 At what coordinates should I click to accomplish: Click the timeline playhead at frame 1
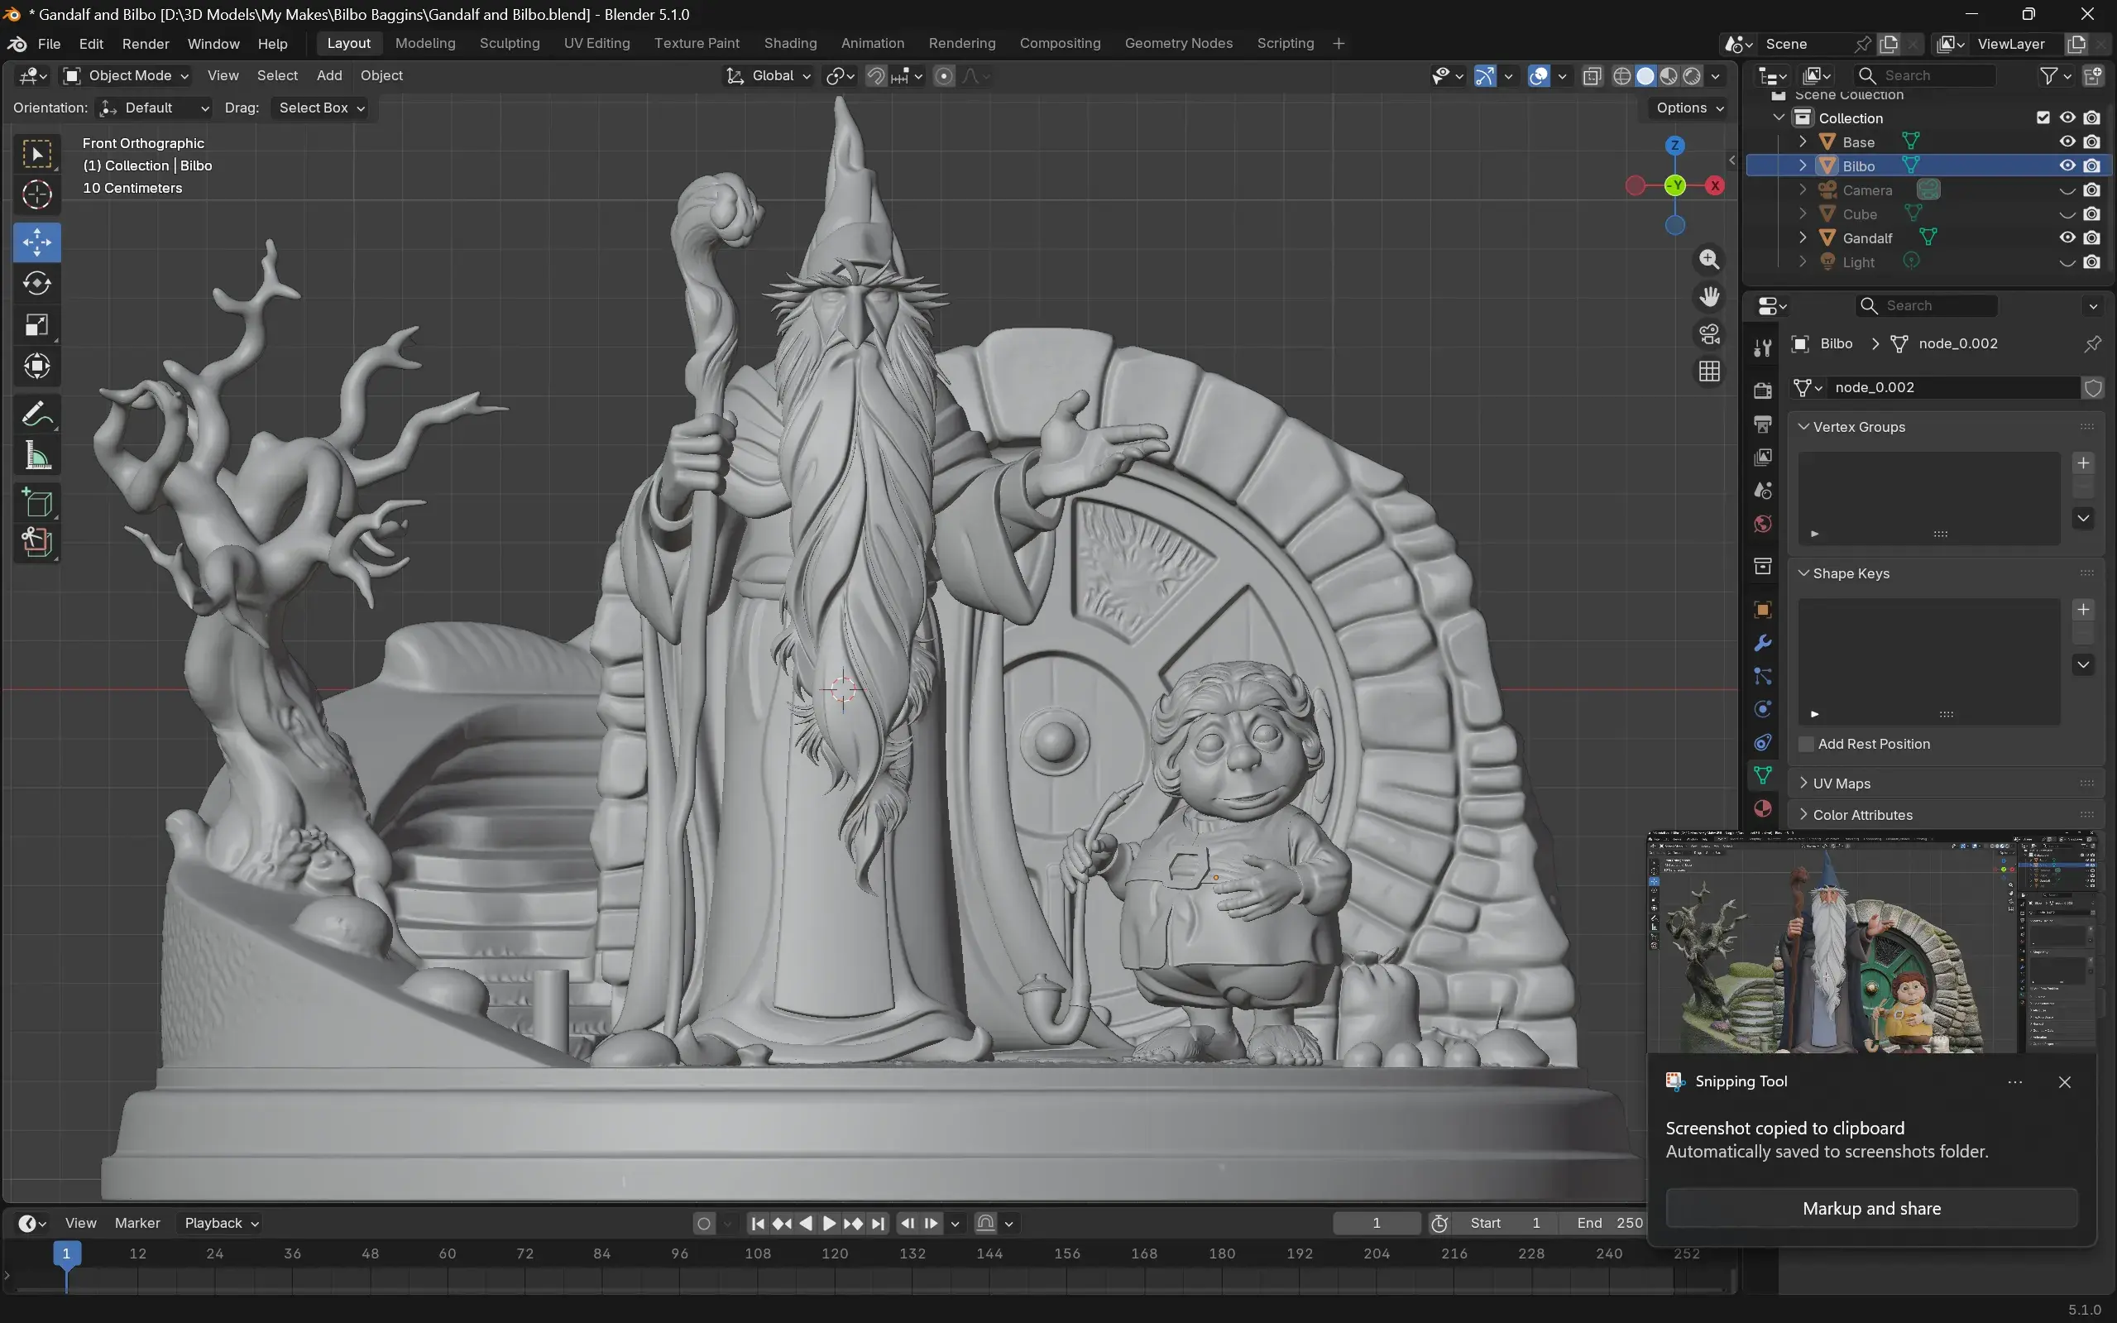click(65, 1253)
